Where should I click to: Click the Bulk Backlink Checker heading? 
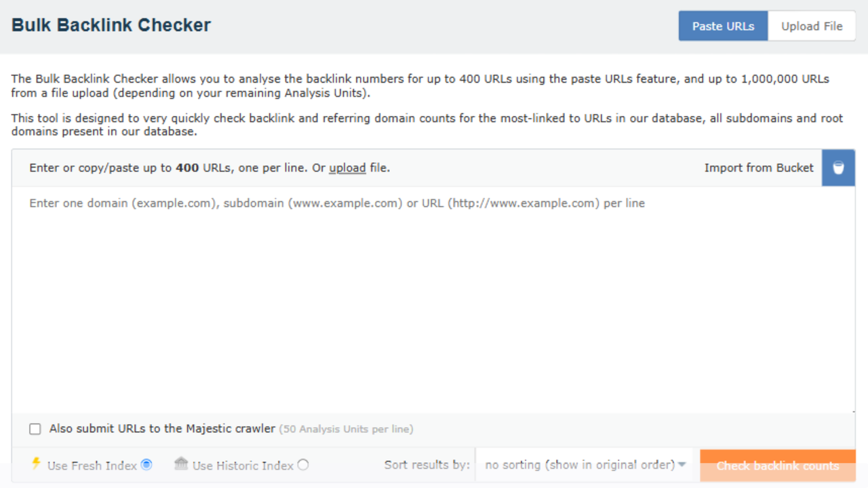pyautogui.click(x=111, y=26)
